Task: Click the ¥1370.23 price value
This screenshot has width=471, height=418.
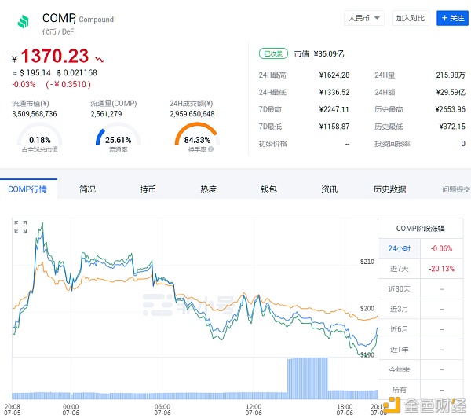Action: pyautogui.click(x=50, y=57)
